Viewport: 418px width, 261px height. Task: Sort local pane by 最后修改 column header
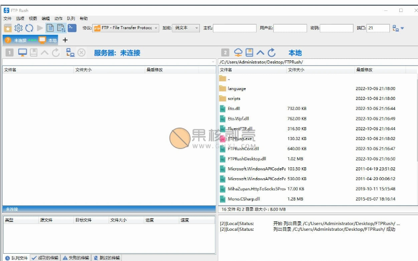(x=380, y=70)
